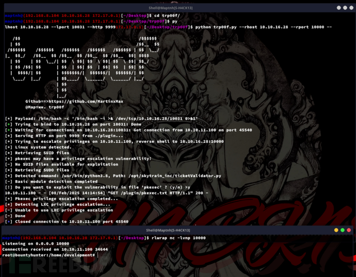The image size is (356, 277).
Task: Click the upper terminal title 'Shell@Maptnh[S-H4CK13]'
Action: point(170,8)
